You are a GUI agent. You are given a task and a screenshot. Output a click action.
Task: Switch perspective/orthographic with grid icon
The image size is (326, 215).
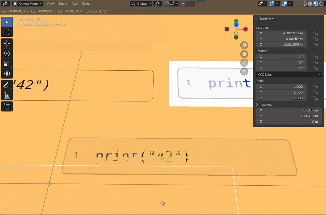pos(244,72)
